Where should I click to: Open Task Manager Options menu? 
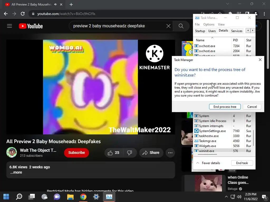[209, 24]
